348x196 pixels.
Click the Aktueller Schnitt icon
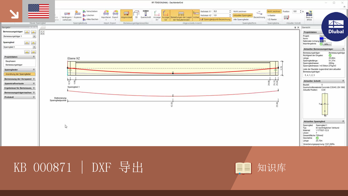(286, 17)
